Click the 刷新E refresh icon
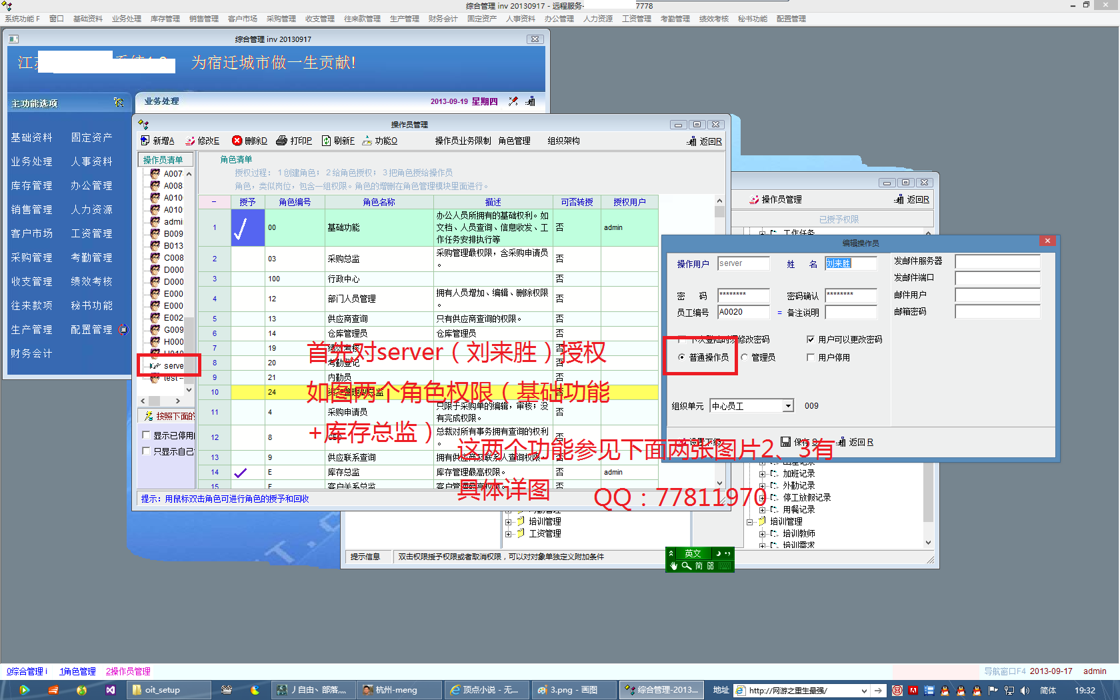The height and width of the screenshot is (700, 1120). [x=326, y=141]
